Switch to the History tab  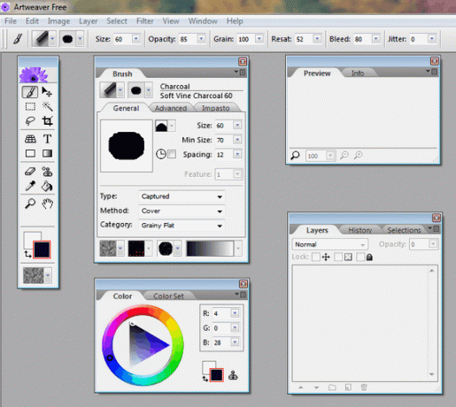[359, 230]
